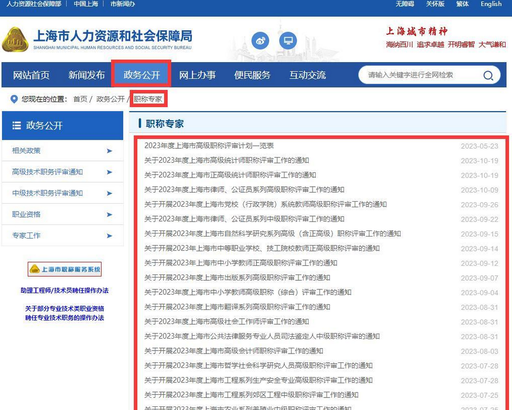Open the 郊区工程中级职称 notice
512x410 pixels.
pyautogui.click(x=251, y=395)
